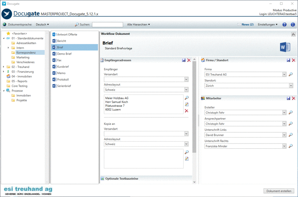
Task: Remove Mitarbeiter section with red X
Action: click(294, 98)
